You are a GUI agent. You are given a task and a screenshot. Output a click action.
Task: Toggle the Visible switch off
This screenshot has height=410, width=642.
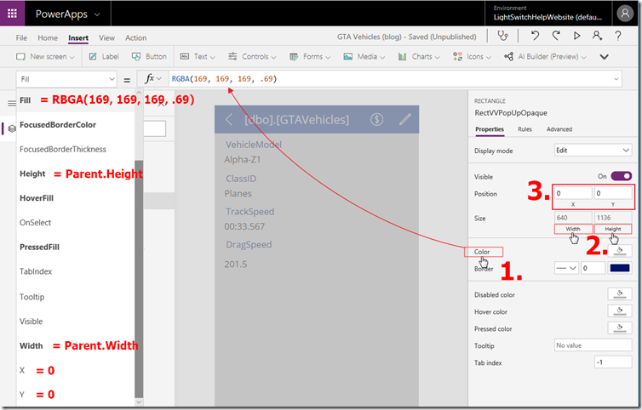click(x=621, y=176)
